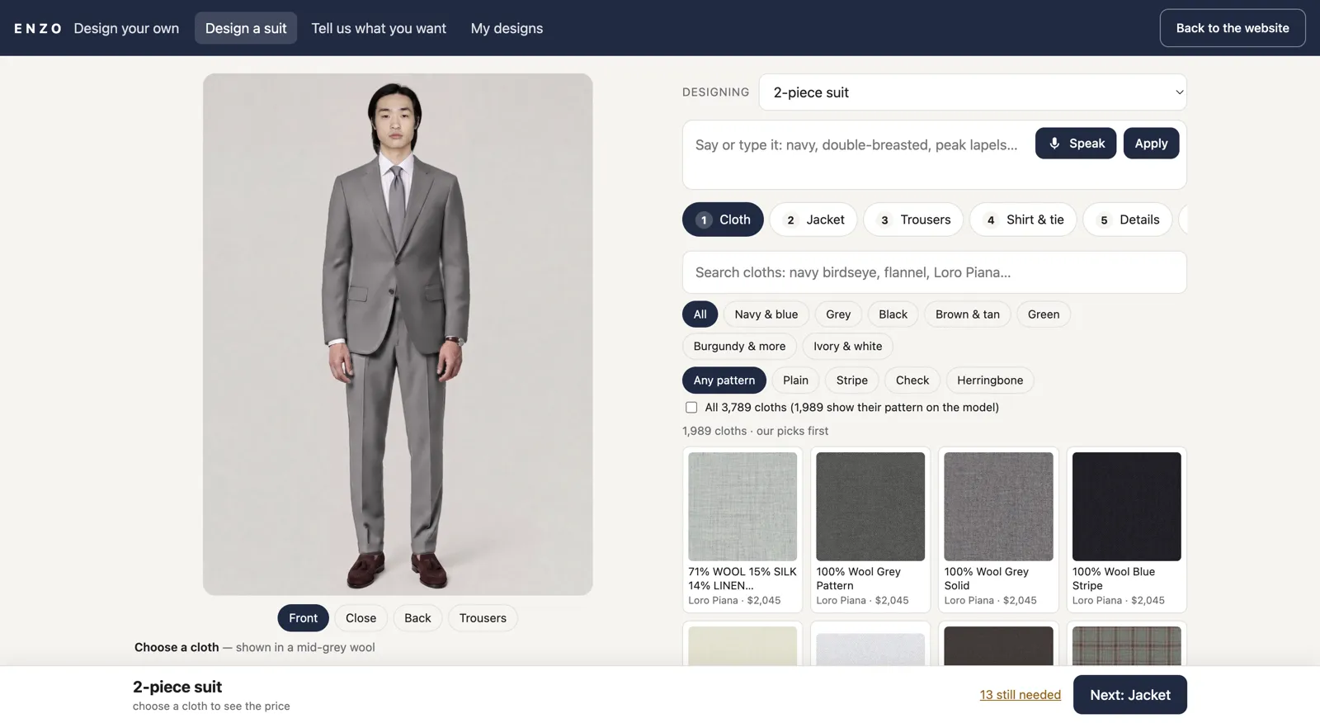1320x723 pixels.
Task: Focus the Search cloths input field
Action: coord(934,272)
